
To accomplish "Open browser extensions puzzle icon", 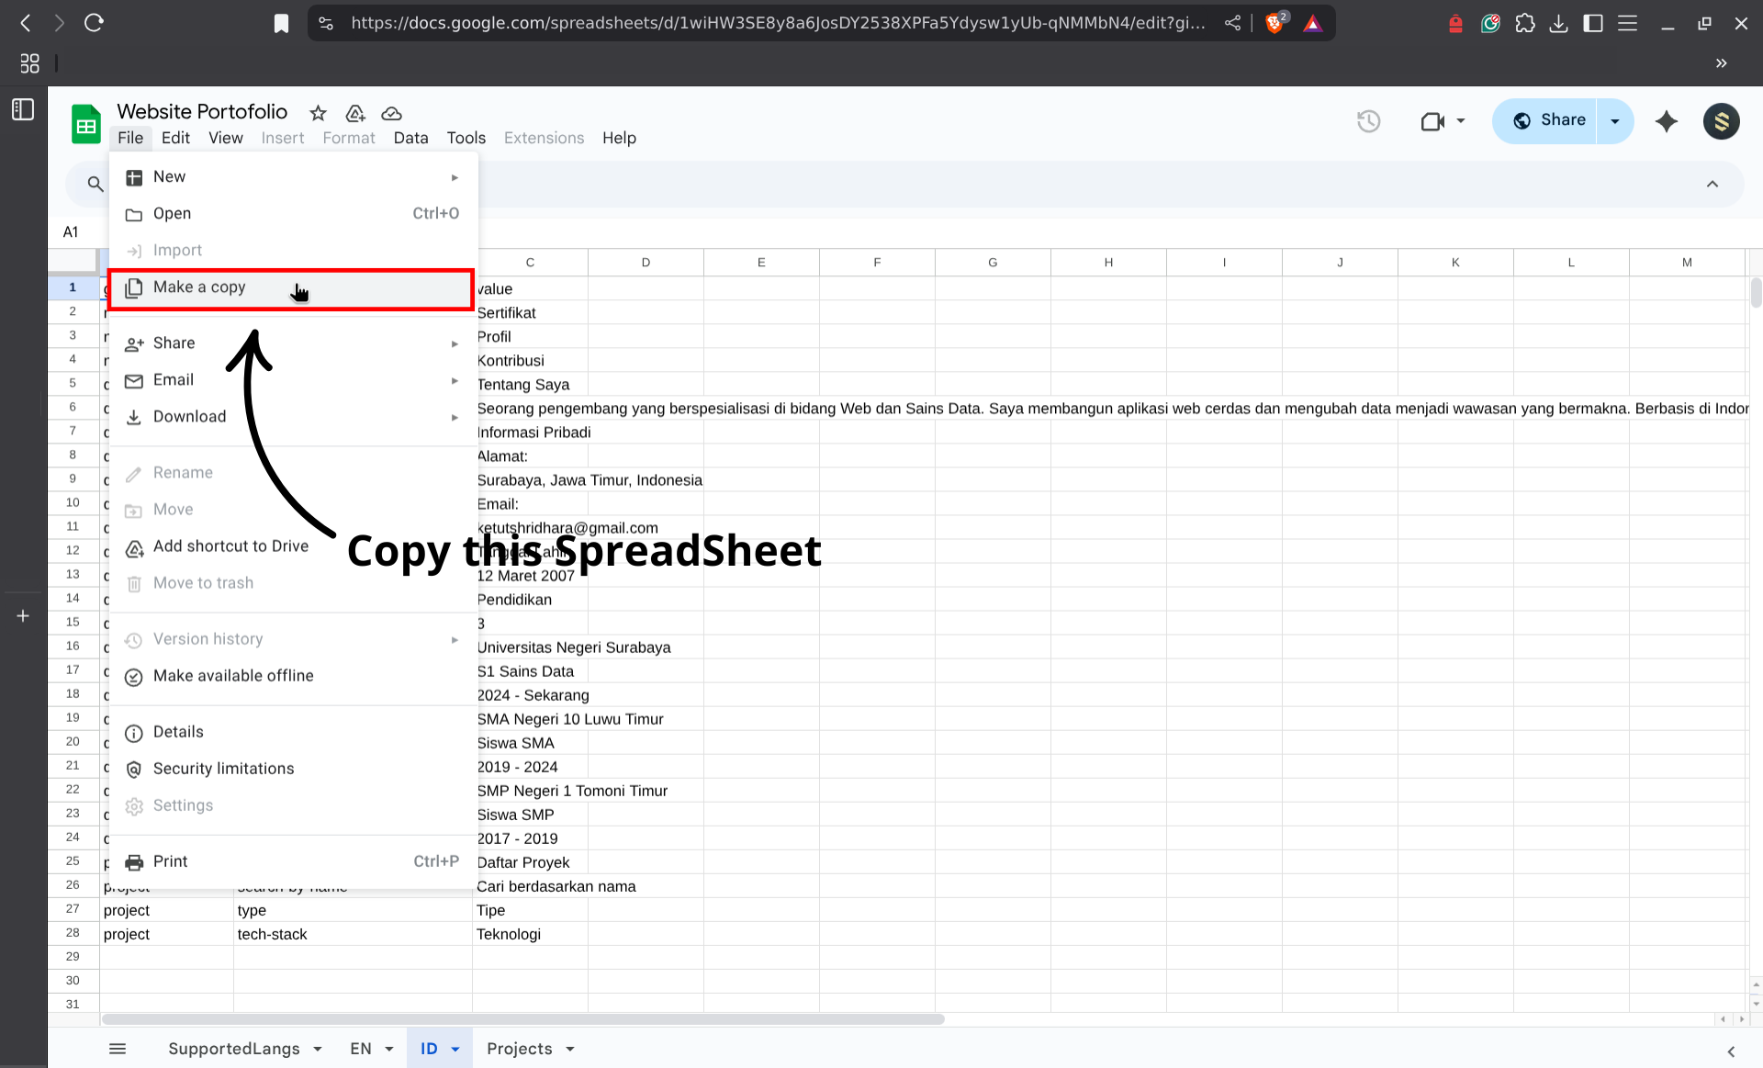I will click(1525, 23).
